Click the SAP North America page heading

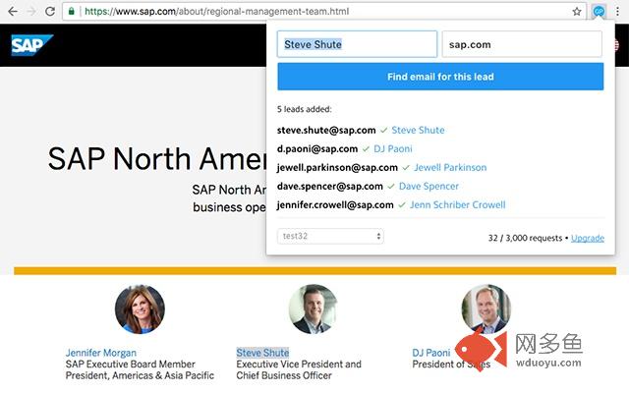pyautogui.click(x=157, y=159)
